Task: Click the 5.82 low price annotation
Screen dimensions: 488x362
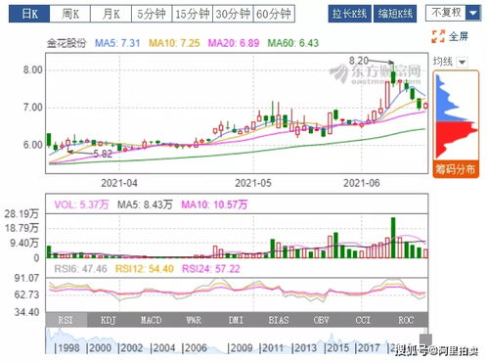Action: (x=103, y=154)
